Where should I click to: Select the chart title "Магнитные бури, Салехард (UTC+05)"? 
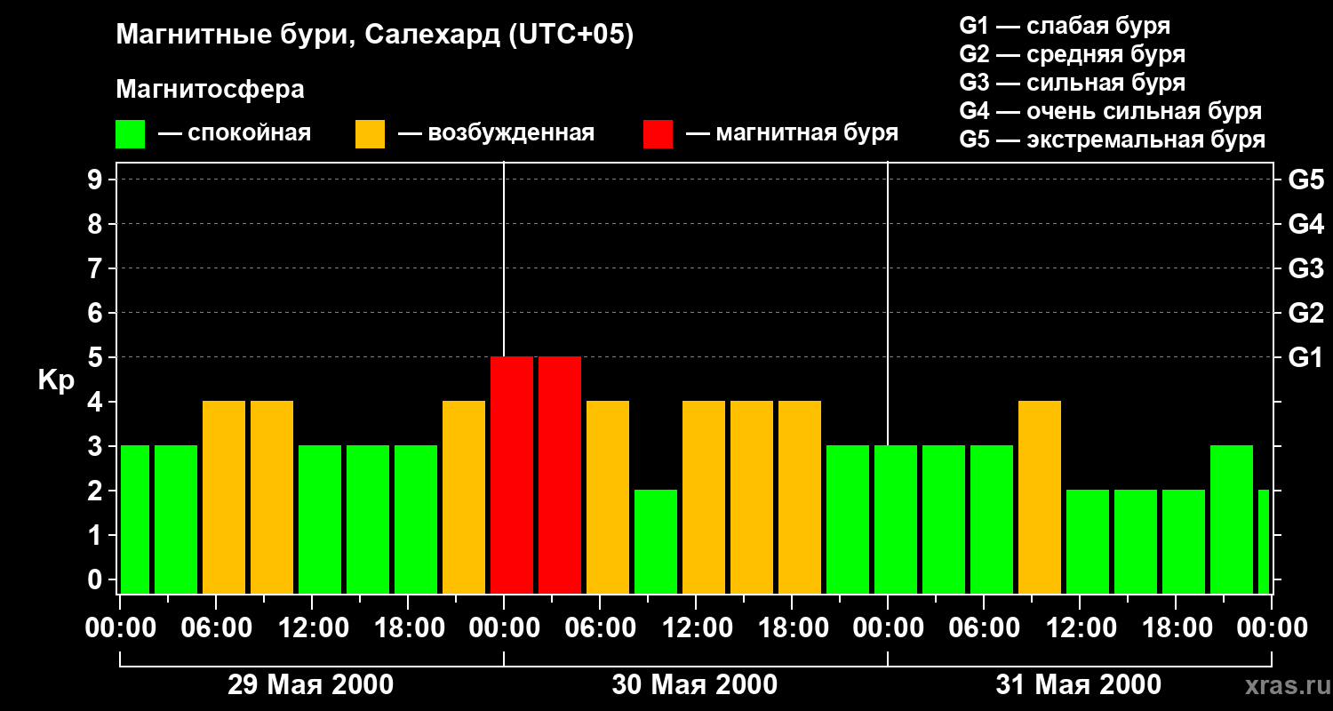375,36
